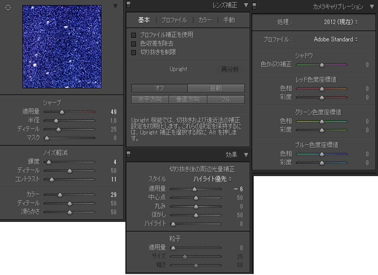The image size is (378, 275).
Task: Click the シャープ マスク slider
Action: coord(69,138)
